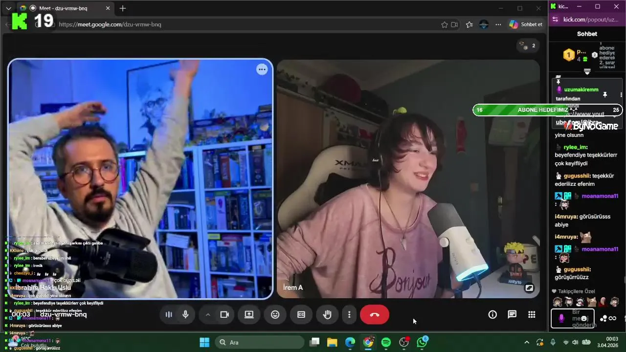Viewport: 626px width, 352px height.
Task: Open Edge settings and more menu
Action: [498, 24]
